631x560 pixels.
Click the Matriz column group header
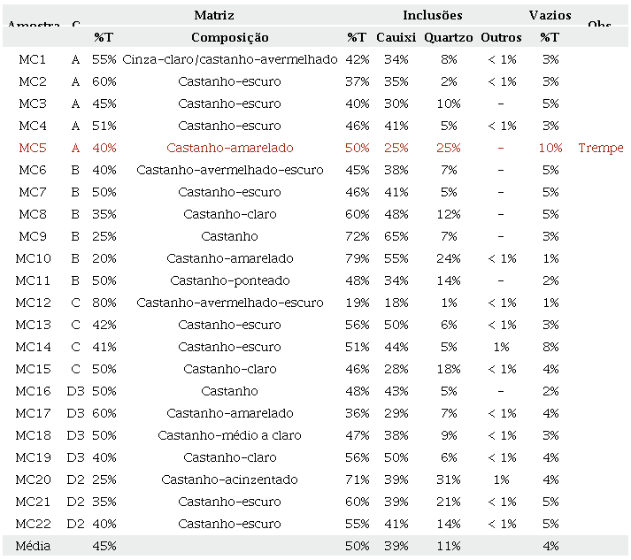pyautogui.click(x=214, y=15)
